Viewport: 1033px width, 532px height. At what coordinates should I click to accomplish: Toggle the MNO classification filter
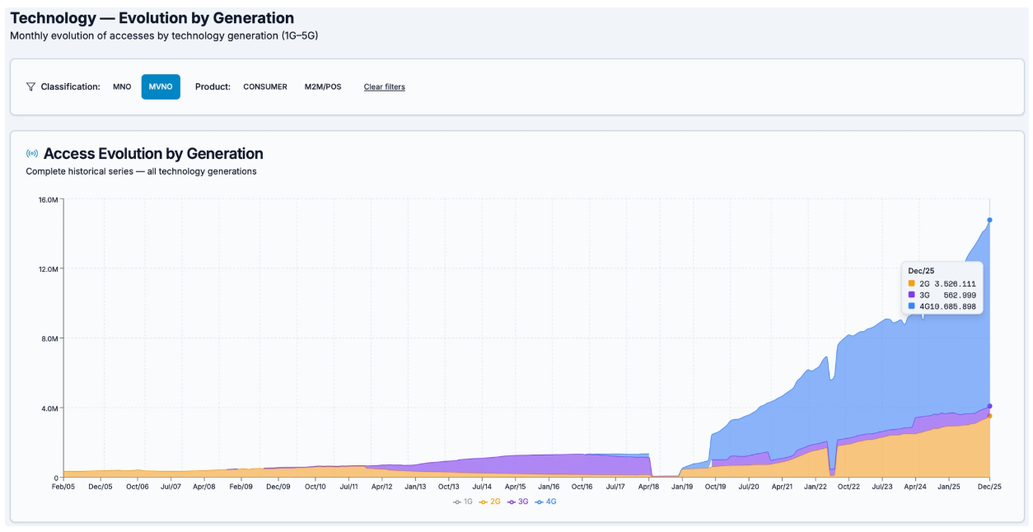coord(120,84)
